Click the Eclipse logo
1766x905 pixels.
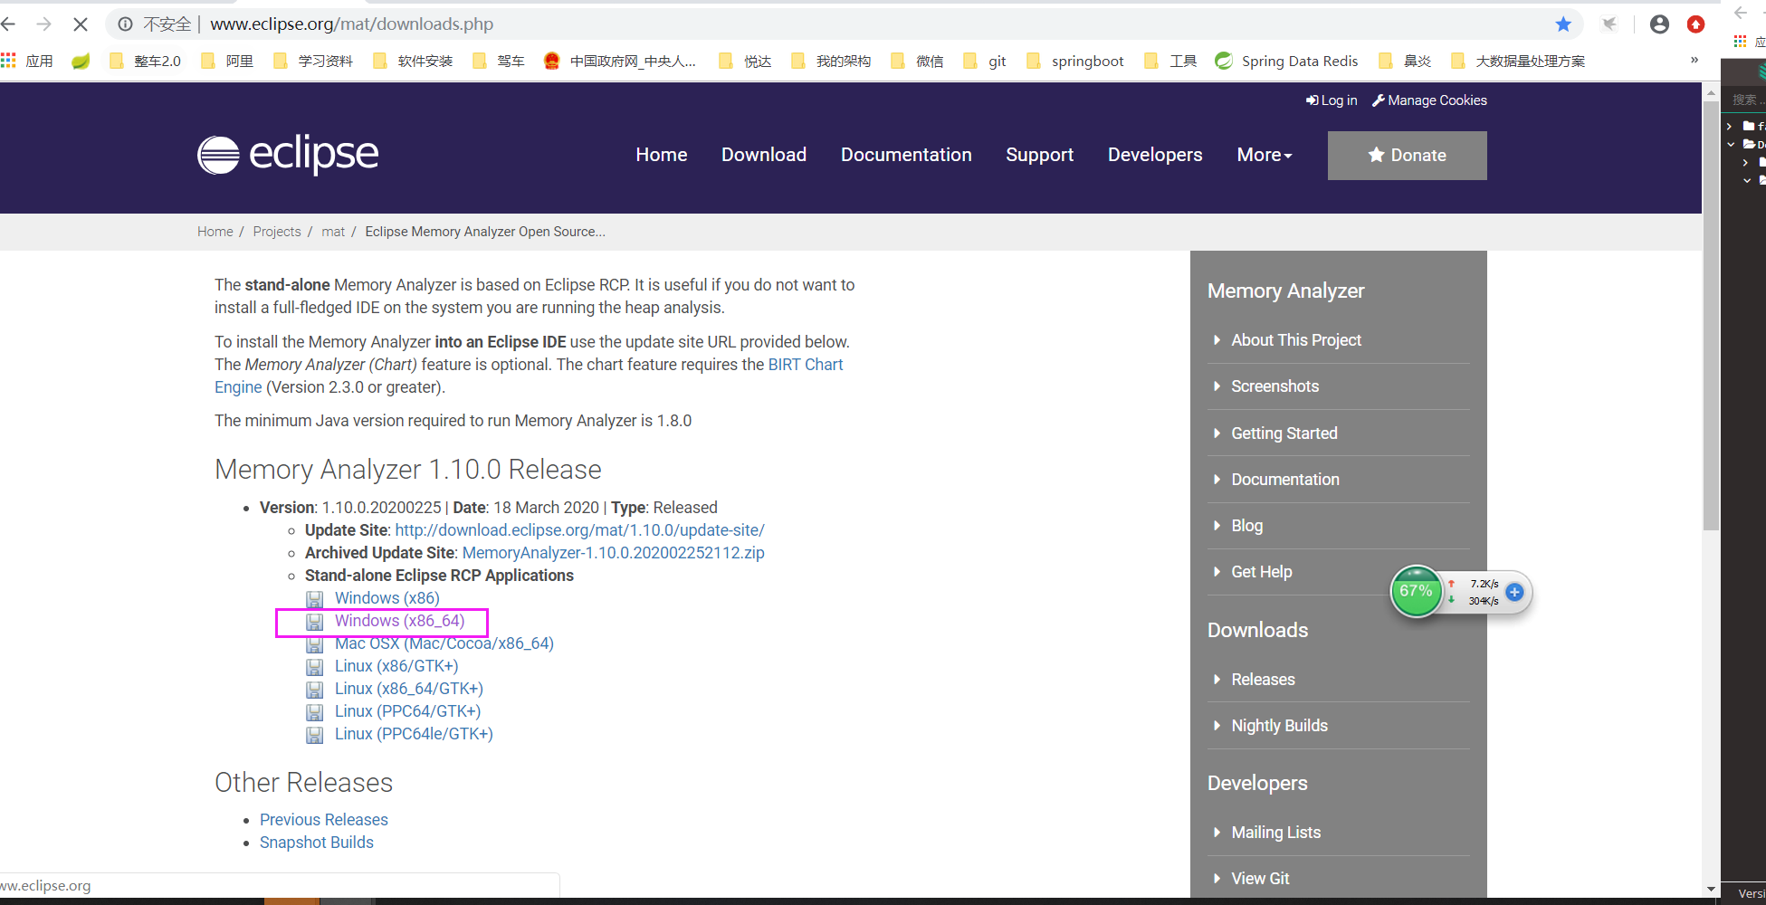tap(288, 155)
